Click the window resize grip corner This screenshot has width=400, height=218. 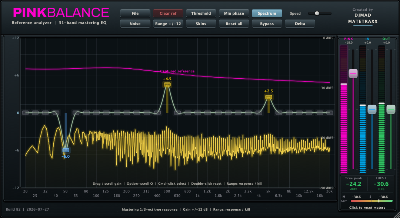[397, 215]
